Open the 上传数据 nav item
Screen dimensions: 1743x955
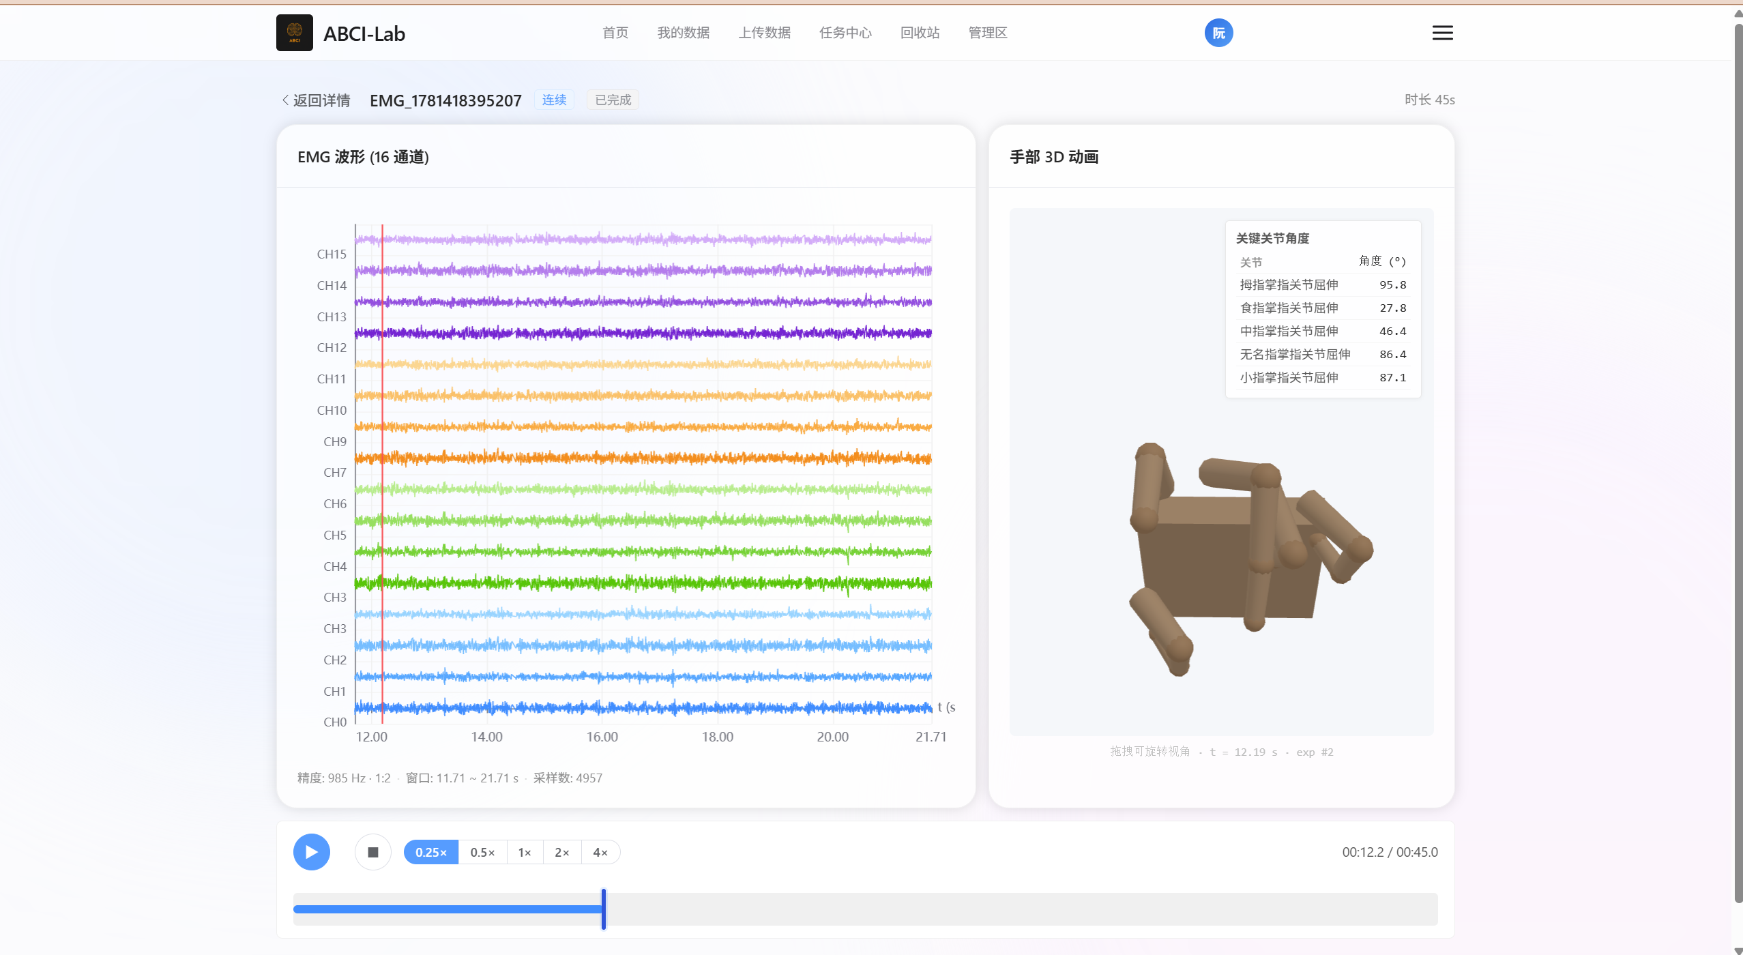(x=765, y=33)
